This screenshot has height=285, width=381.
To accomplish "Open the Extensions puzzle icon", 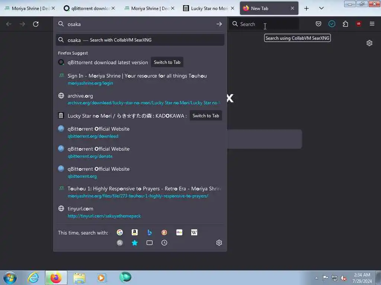I will pyautogui.click(x=345, y=24).
